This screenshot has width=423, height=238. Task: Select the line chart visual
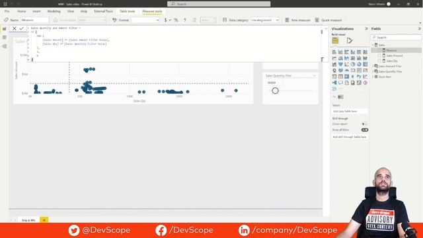(334, 58)
